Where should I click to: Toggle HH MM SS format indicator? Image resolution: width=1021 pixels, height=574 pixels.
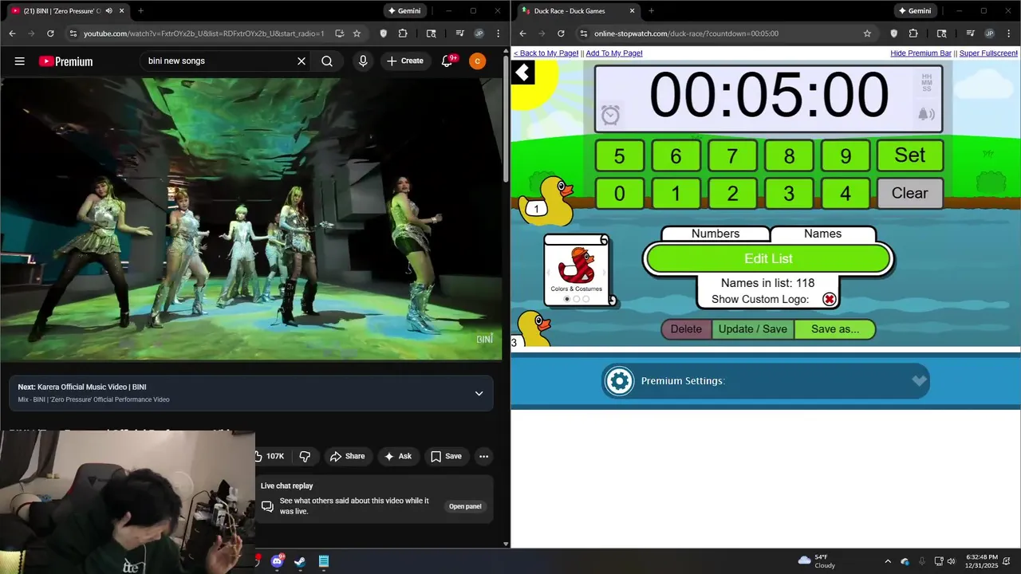[x=926, y=82]
